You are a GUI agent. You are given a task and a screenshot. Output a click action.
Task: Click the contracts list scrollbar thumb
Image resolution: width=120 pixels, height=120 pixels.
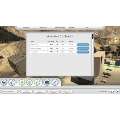pyautogui.click(x=93, y=36)
